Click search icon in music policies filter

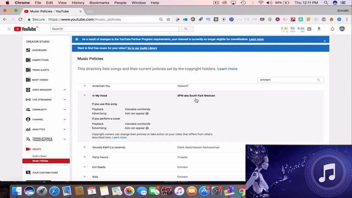coord(318,80)
